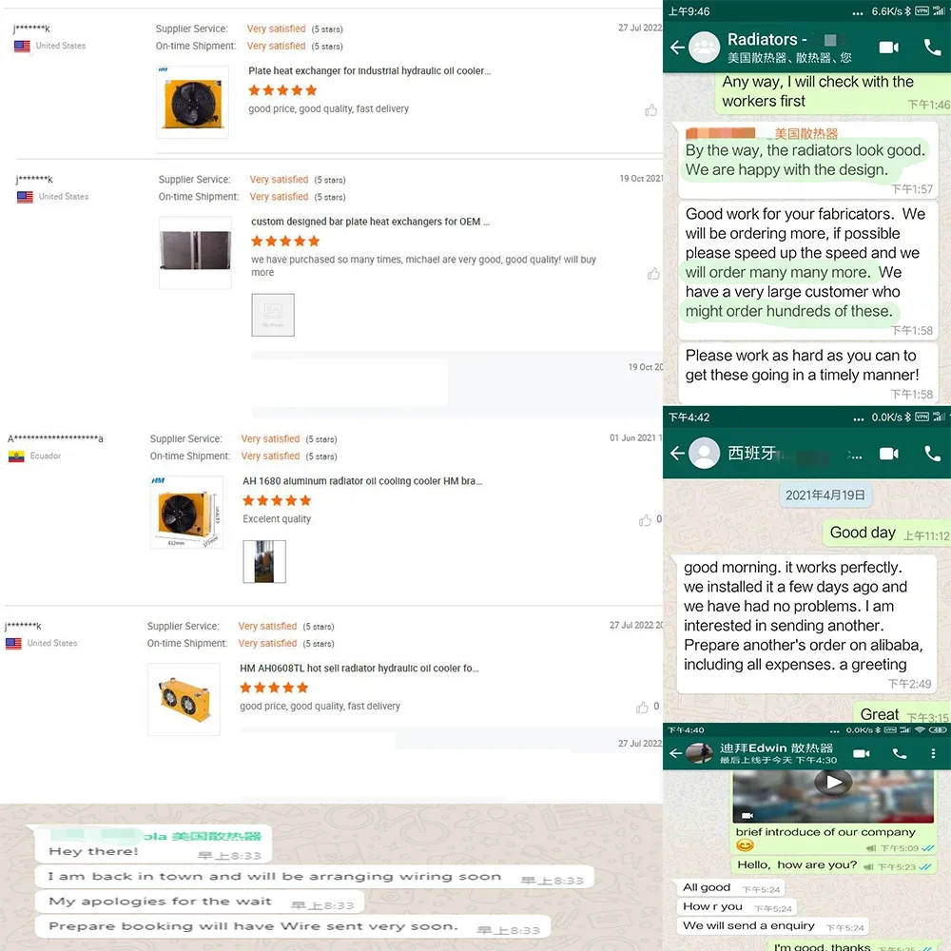The image size is (951, 951).
Task: Open HM AH0608TL radiator product link
Action: 359,668
